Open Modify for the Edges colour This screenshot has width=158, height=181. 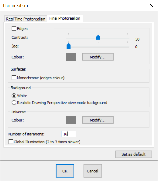tap(98, 57)
